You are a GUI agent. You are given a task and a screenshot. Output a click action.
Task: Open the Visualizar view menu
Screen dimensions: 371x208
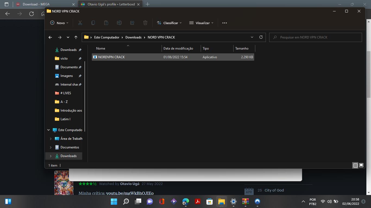pos(201,23)
